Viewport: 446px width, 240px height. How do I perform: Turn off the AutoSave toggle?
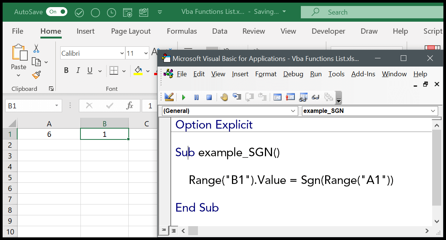tap(56, 12)
